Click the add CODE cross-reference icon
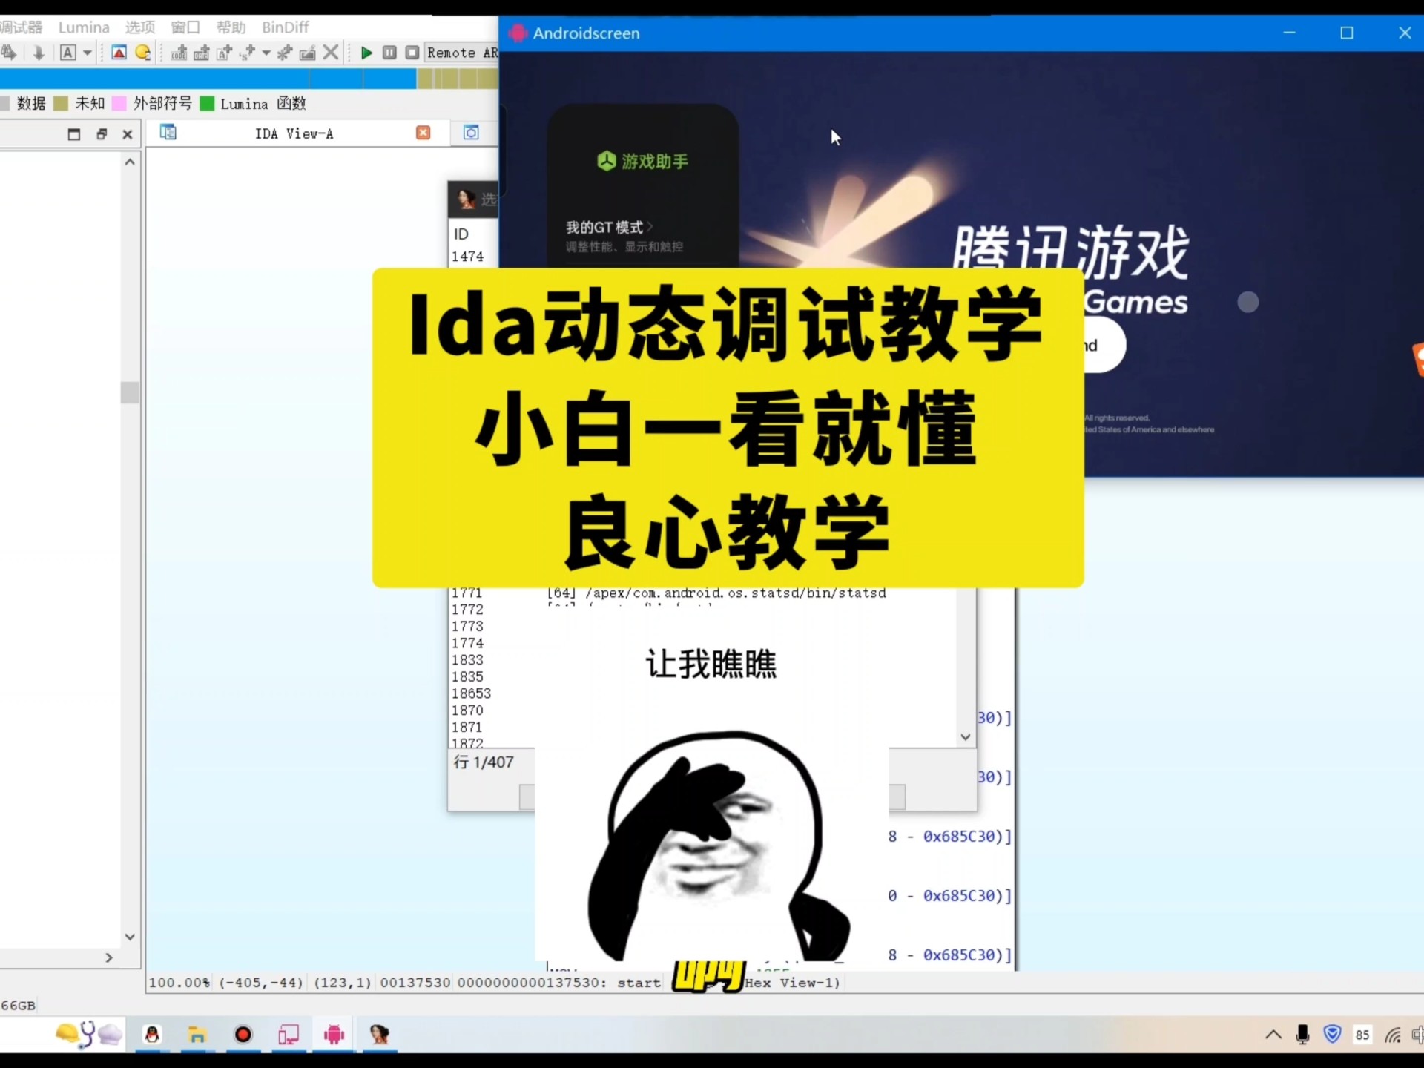Screen dimensions: 1424x1068 coord(179,53)
